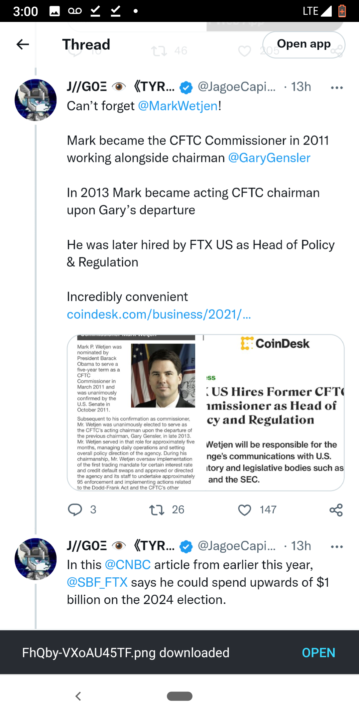Open more options on CNBC tweet
This screenshot has height=718, width=359.
pyautogui.click(x=337, y=547)
